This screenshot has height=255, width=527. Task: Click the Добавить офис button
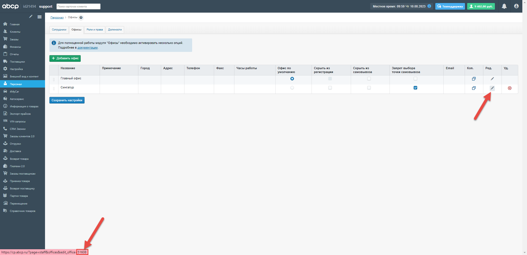65,58
